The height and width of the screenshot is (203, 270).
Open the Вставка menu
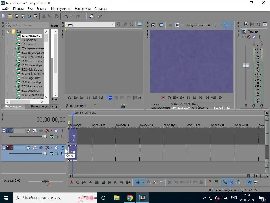pyautogui.click(x=42, y=9)
